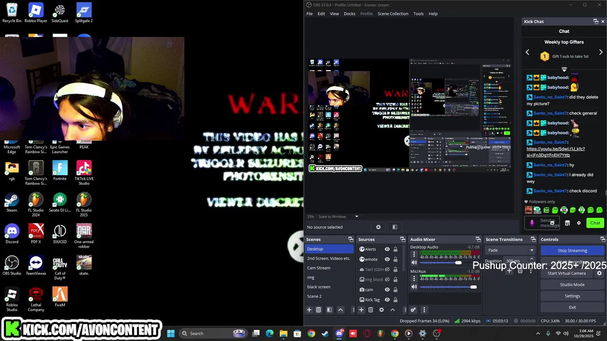
Task: Configure virtual camera gear icon
Action: click(599, 273)
